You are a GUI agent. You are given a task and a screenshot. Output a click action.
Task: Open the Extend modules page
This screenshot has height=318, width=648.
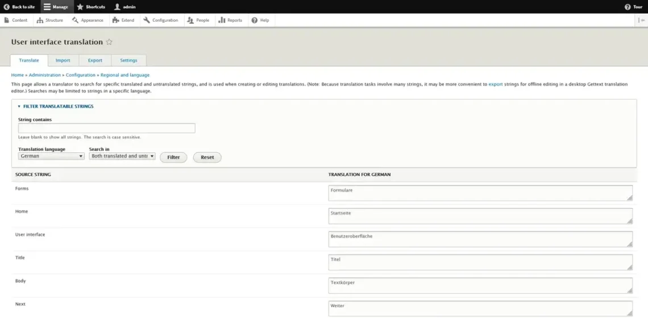123,20
